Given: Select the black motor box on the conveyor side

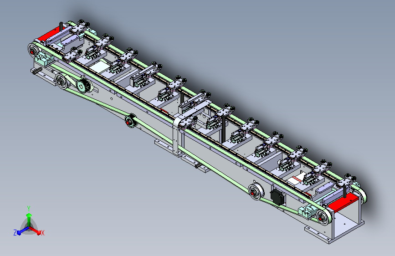Looking at the screenshot, I should [277, 197].
